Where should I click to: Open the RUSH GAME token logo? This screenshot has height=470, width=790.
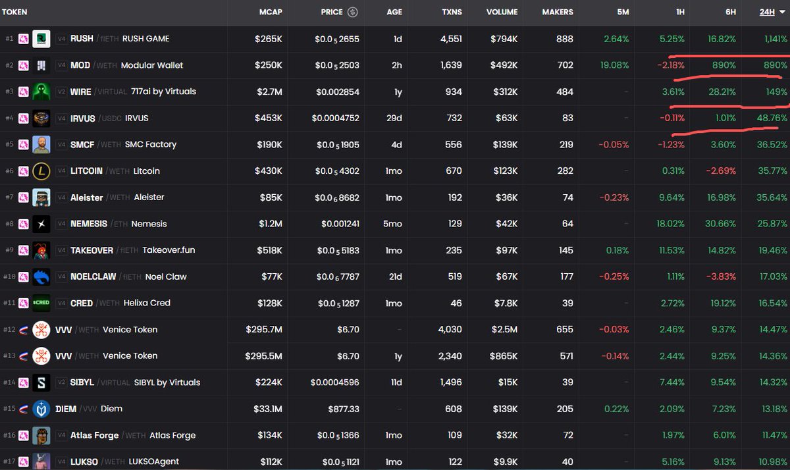(x=41, y=39)
